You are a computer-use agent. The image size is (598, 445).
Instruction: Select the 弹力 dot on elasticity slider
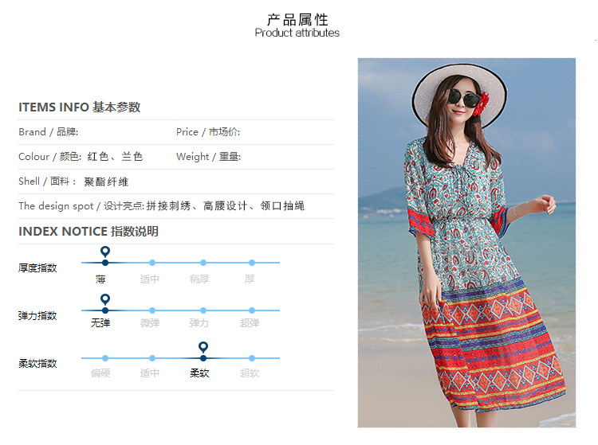coord(203,310)
